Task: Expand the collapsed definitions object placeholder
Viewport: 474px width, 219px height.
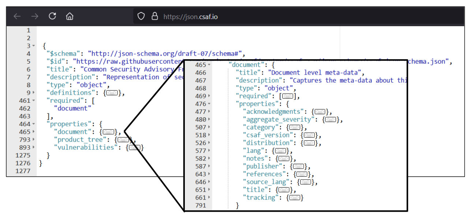Action: (x=111, y=92)
